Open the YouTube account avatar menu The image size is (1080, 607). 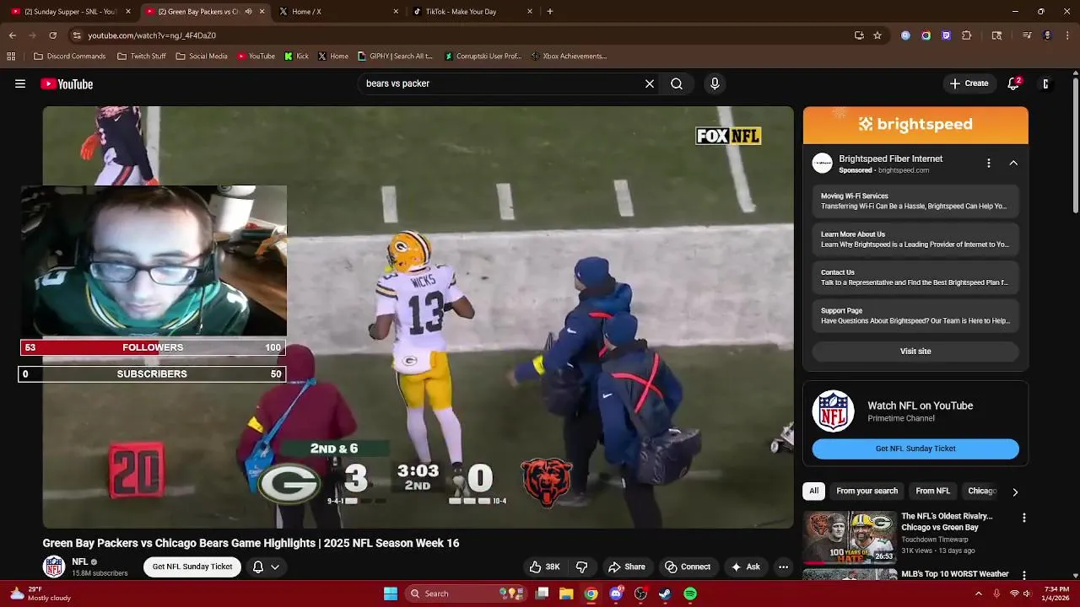[x=1046, y=83]
